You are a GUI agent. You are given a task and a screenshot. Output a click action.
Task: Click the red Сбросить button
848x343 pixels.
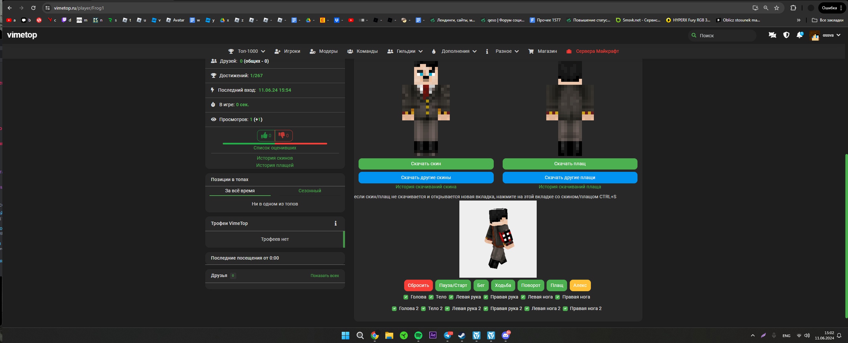(x=418, y=285)
